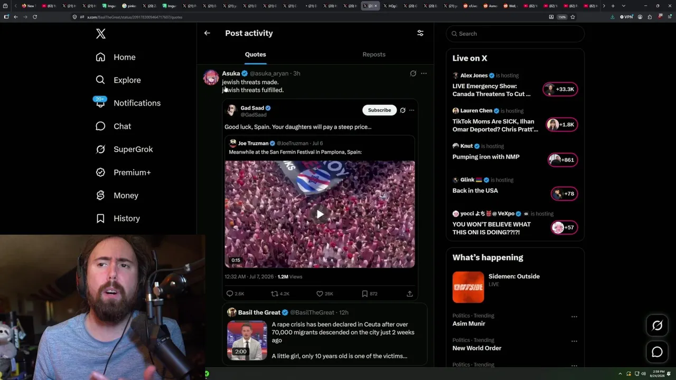Like Gad Saad's post (26K)
This screenshot has width=676, height=380.
pyautogui.click(x=324, y=293)
